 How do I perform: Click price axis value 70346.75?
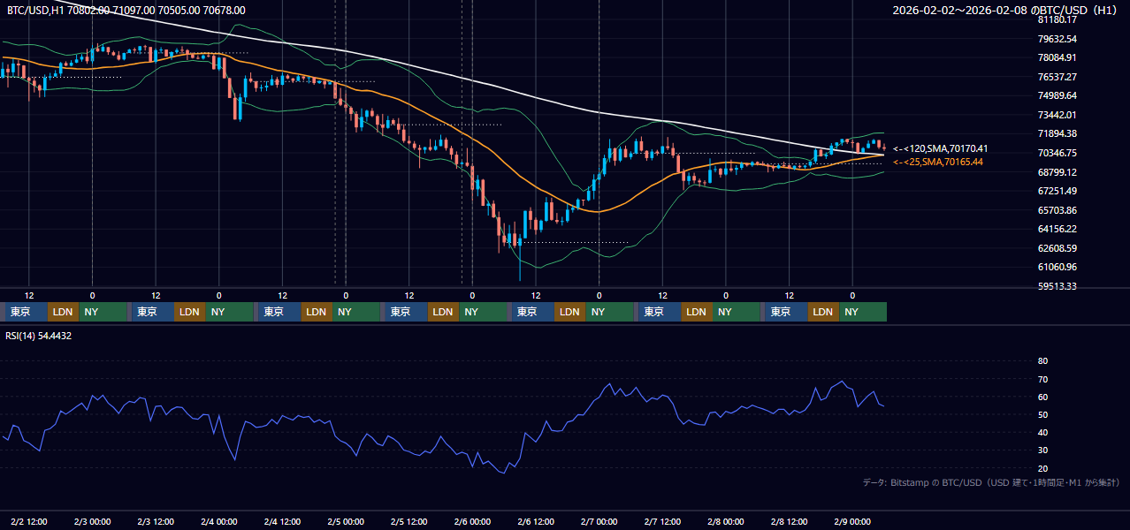[x=1057, y=153]
